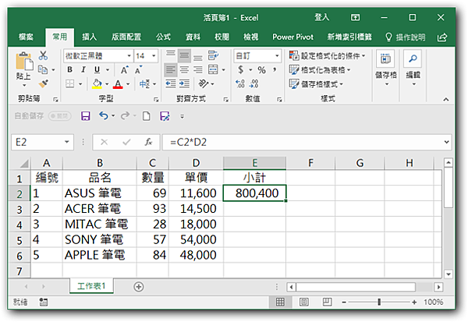Increase indent icon

pos(184,83)
